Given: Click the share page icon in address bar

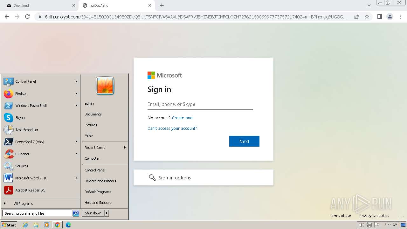Looking at the screenshot, I should point(357,17).
